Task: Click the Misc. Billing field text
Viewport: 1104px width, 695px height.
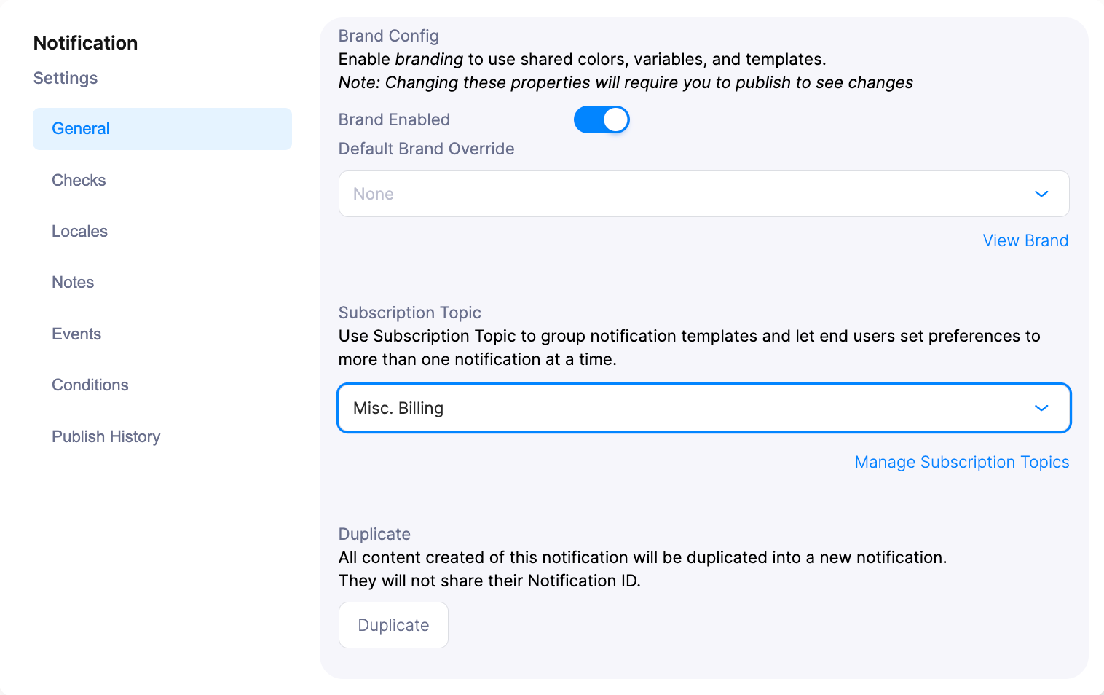Action: [398, 408]
